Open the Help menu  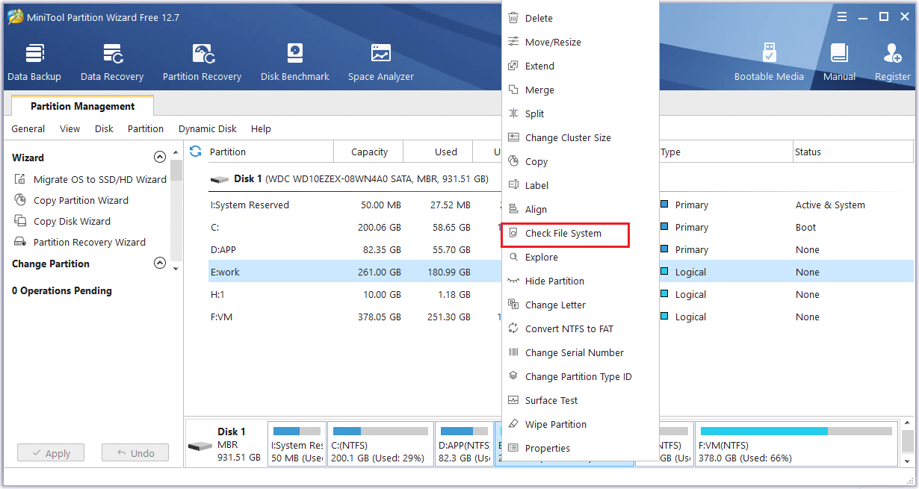click(x=261, y=128)
